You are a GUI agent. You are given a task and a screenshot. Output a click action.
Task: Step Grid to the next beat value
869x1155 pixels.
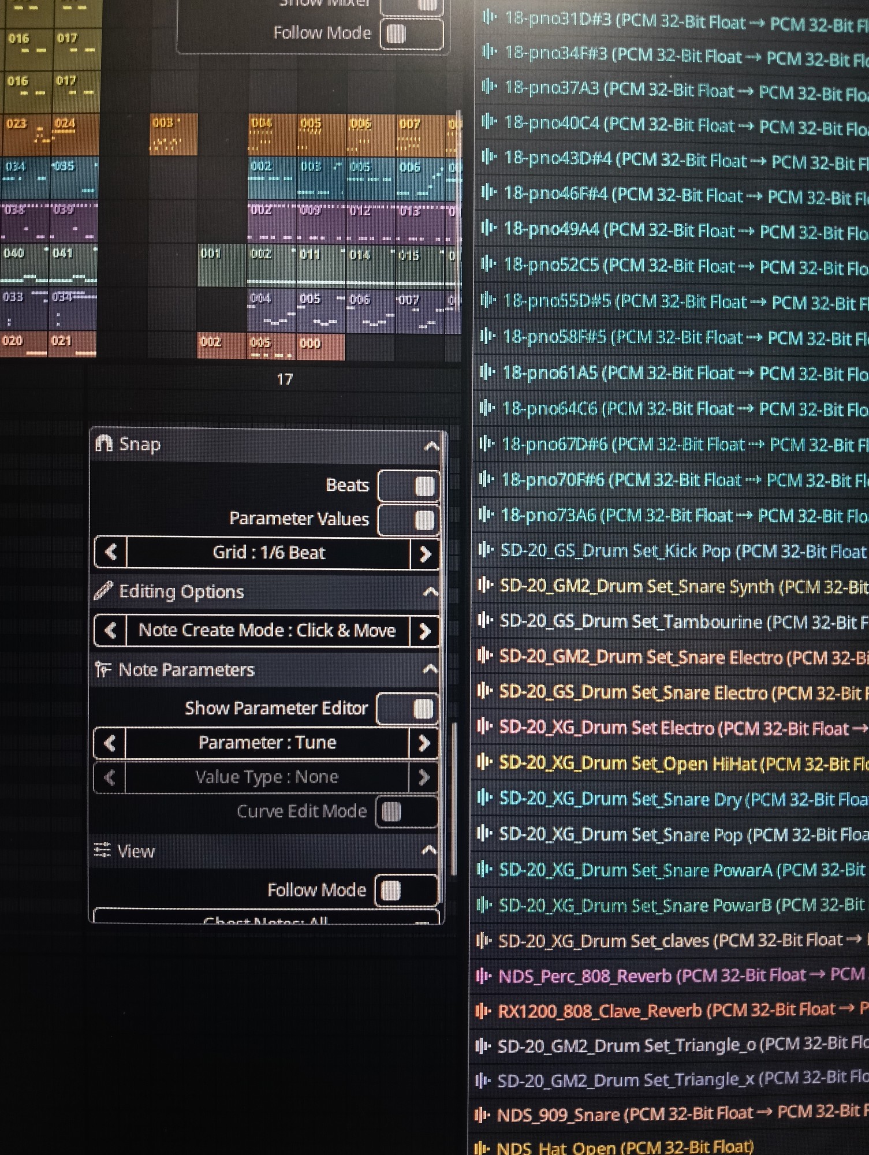425,554
